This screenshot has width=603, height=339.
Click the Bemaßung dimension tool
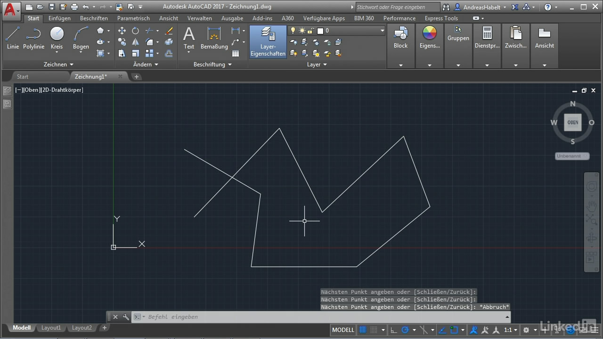pyautogui.click(x=214, y=38)
